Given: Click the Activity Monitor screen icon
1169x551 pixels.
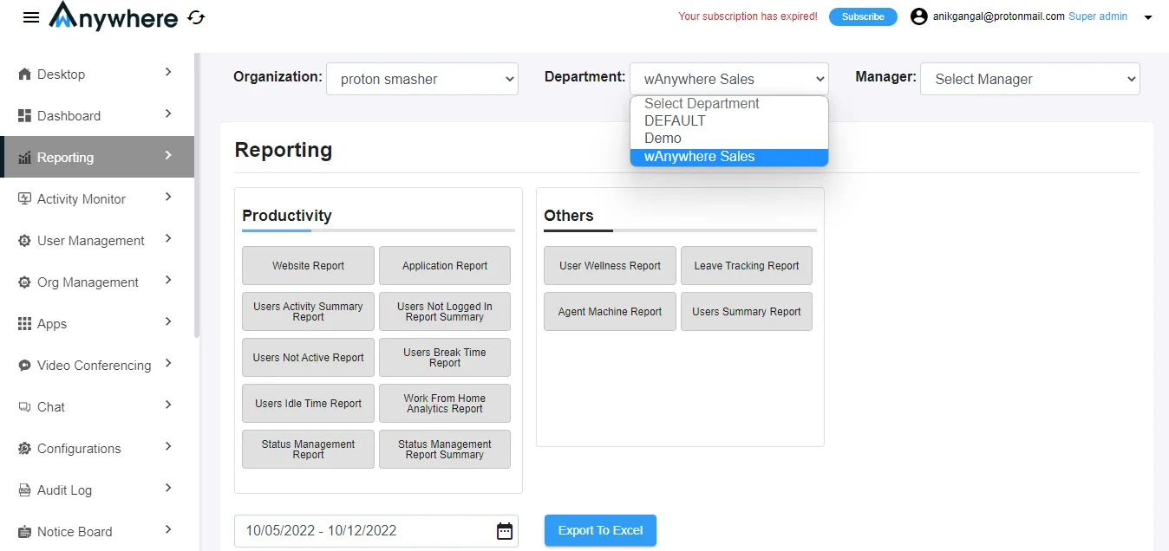Looking at the screenshot, I should tap(24, 199).
